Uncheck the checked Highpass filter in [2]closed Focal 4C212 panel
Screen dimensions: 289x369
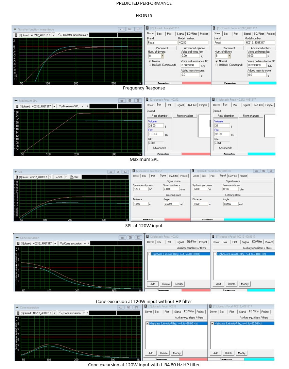coord(148,323)
